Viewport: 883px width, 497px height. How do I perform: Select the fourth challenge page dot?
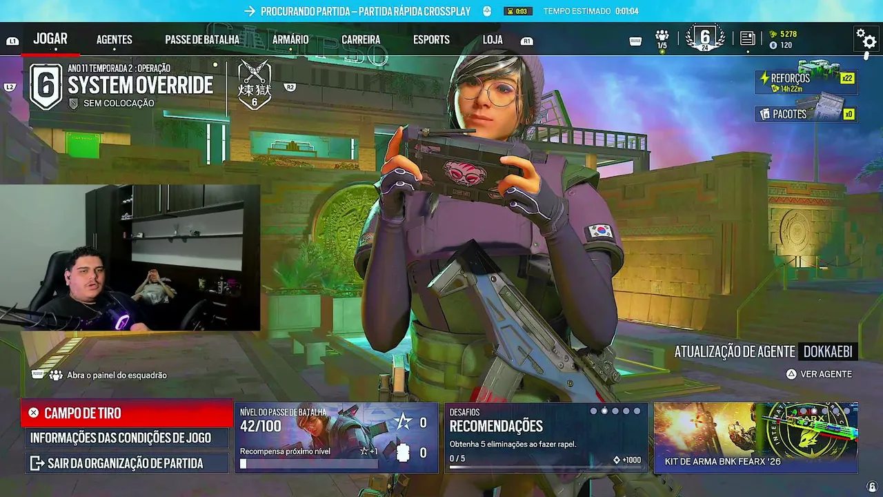[x=626, y=411]
